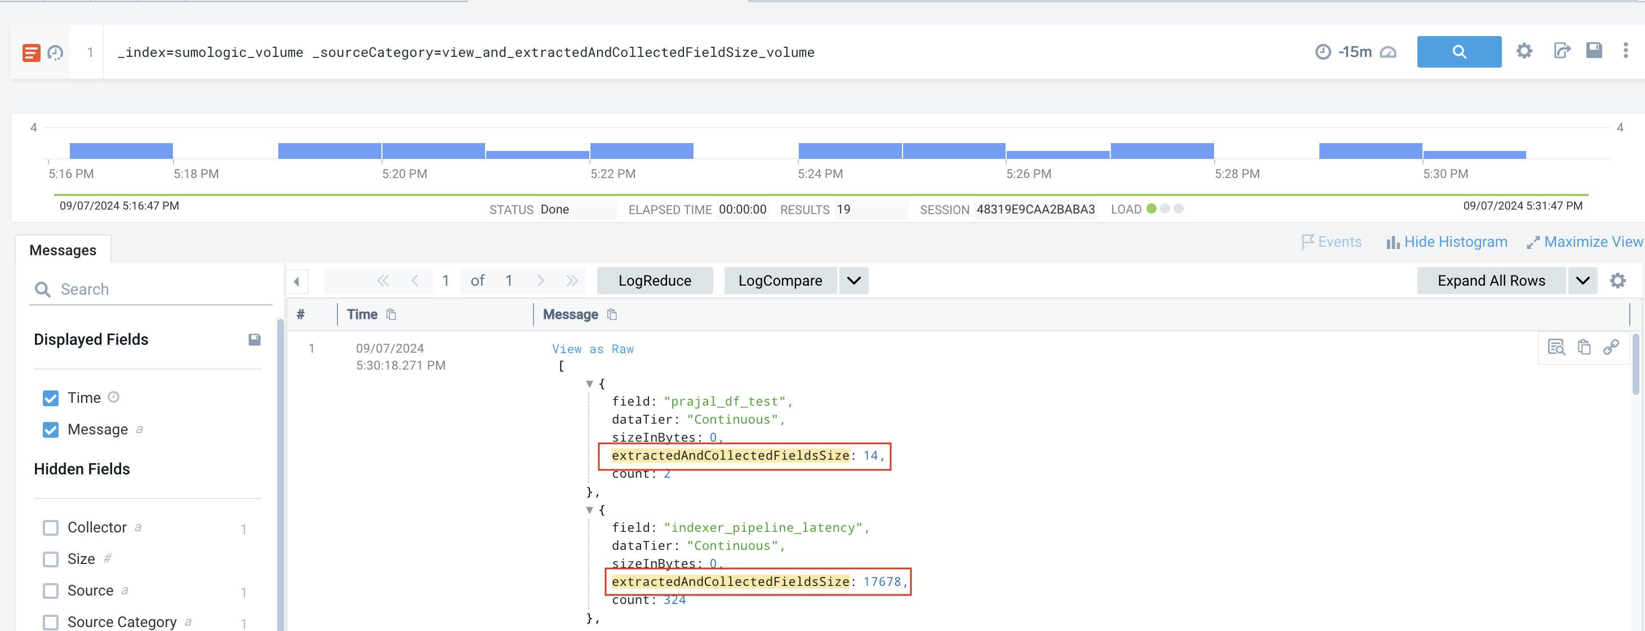Click the blue search magnifier button
Screen dimensions: 1645x631
1459,52
